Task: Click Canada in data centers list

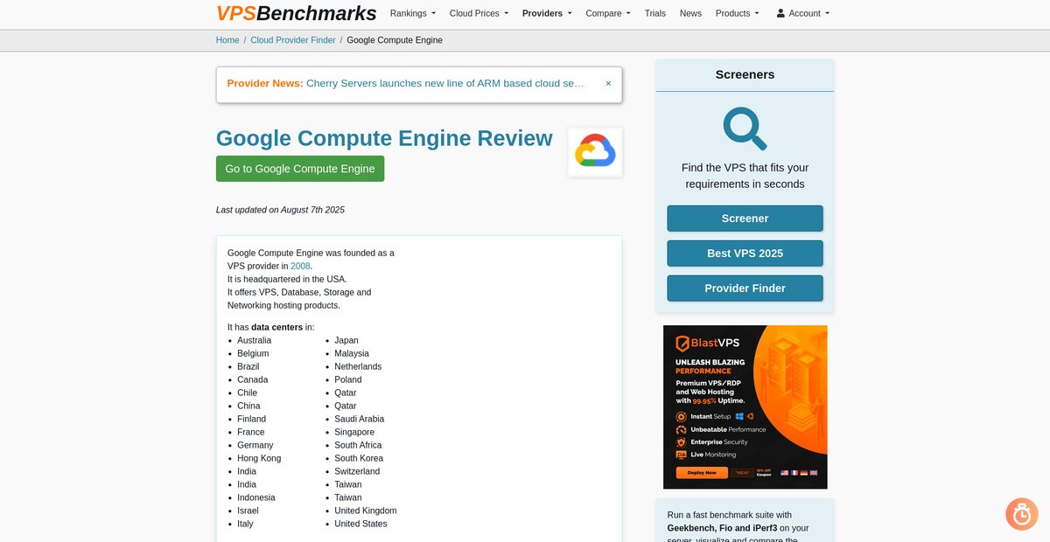Action: coord(253,379)
